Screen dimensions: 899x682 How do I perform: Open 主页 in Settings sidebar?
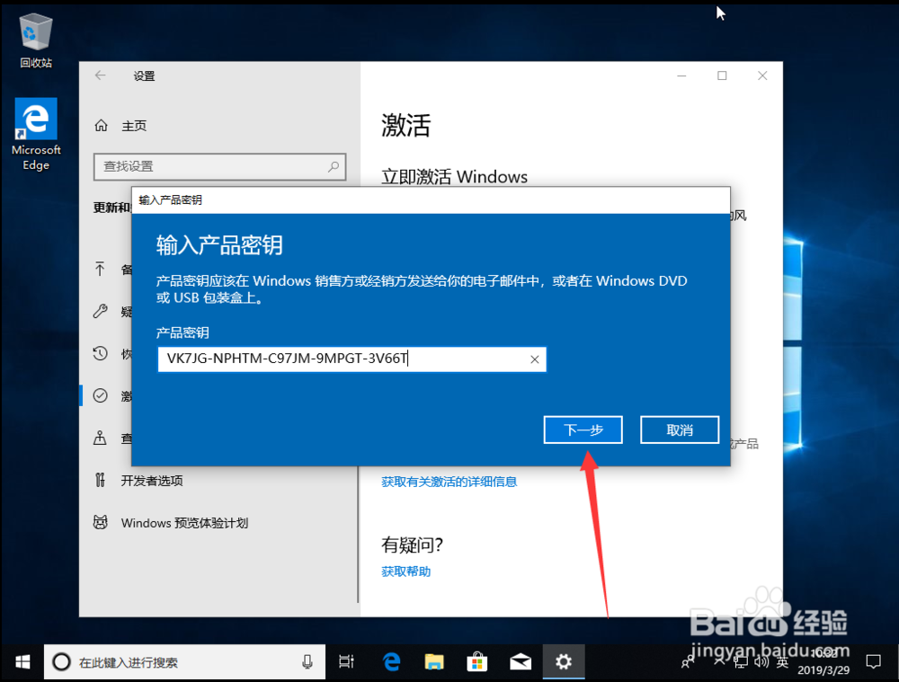pyautogui.click(x=134, y=126)
